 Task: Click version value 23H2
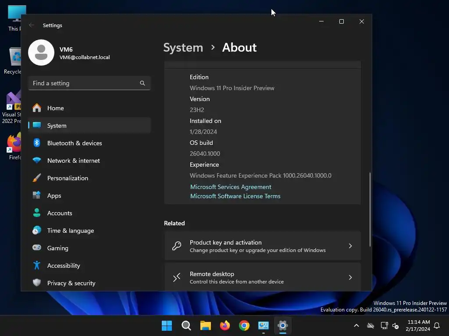197,110
